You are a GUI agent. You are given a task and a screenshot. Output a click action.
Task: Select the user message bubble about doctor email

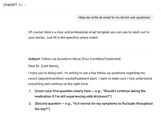click(x=115, y=18)
